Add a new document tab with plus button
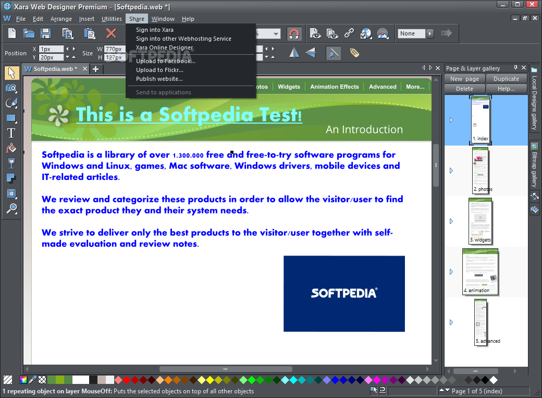542x398 pixels. pyautogui.click(x=96, y=69)
